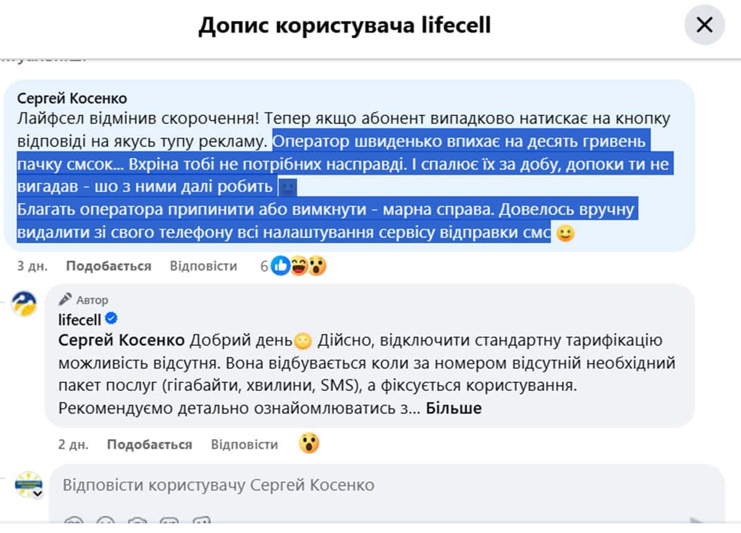Click the lifecell avatar logo

click(x=25, y=304)
